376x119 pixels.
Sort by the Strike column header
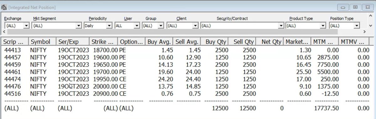(x=103, y=41)
